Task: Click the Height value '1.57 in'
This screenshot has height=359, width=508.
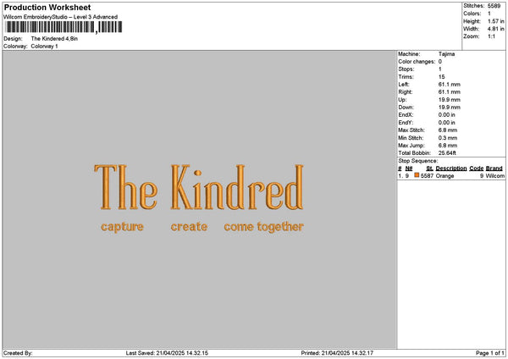Action: click(495, 21)
